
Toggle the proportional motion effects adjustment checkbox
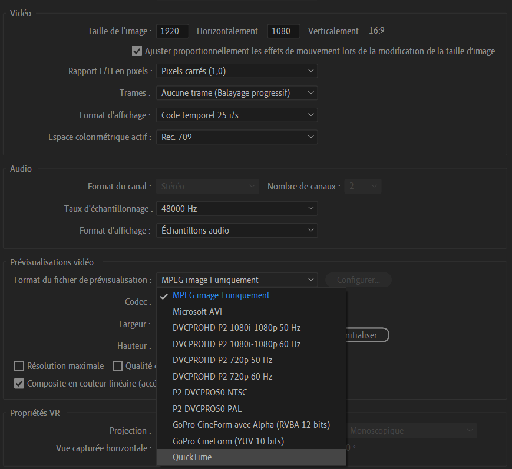(137, 51)
